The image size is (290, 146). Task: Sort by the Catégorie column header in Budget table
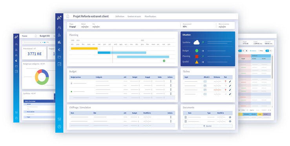(99, 77)
